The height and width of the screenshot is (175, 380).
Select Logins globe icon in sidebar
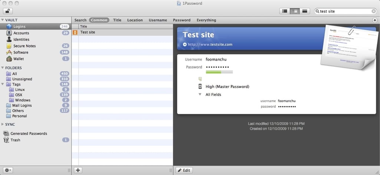point(9,27)
